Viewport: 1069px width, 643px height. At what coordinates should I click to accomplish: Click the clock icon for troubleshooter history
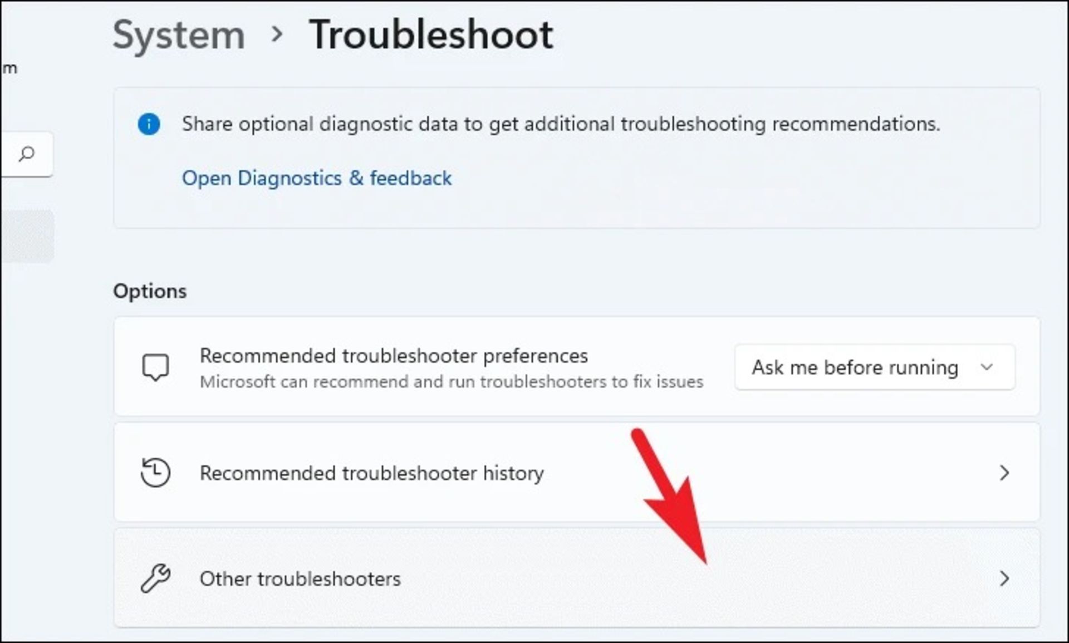coord(155,473)
